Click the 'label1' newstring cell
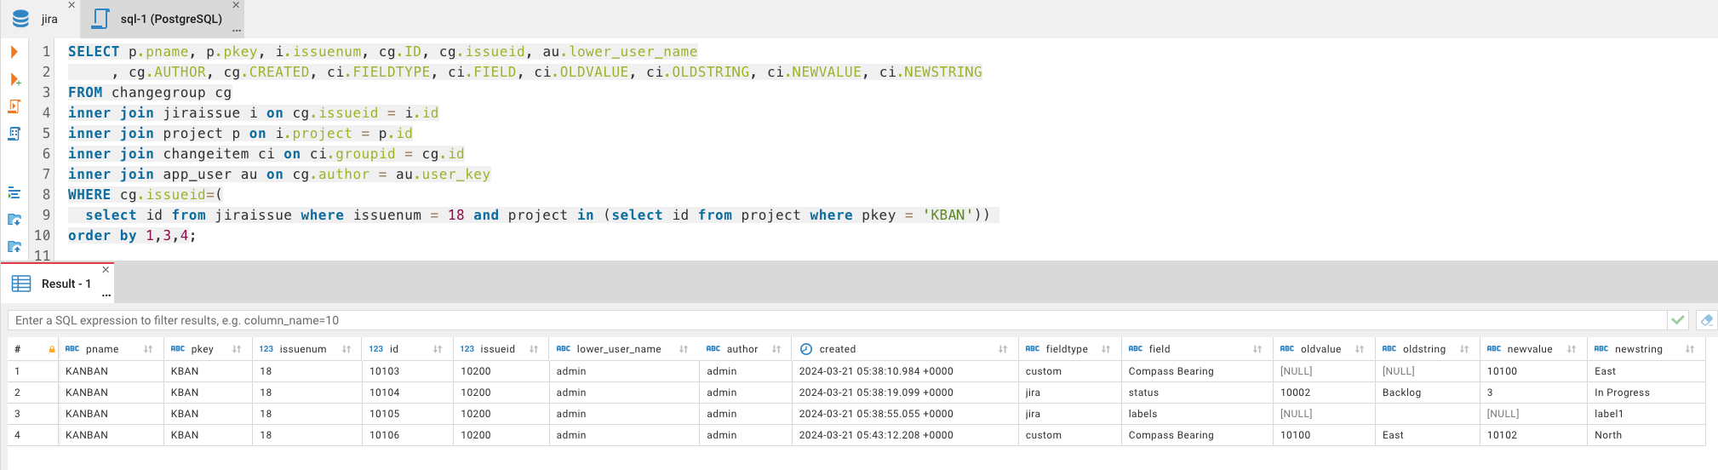 click(x=1646, y=414)
